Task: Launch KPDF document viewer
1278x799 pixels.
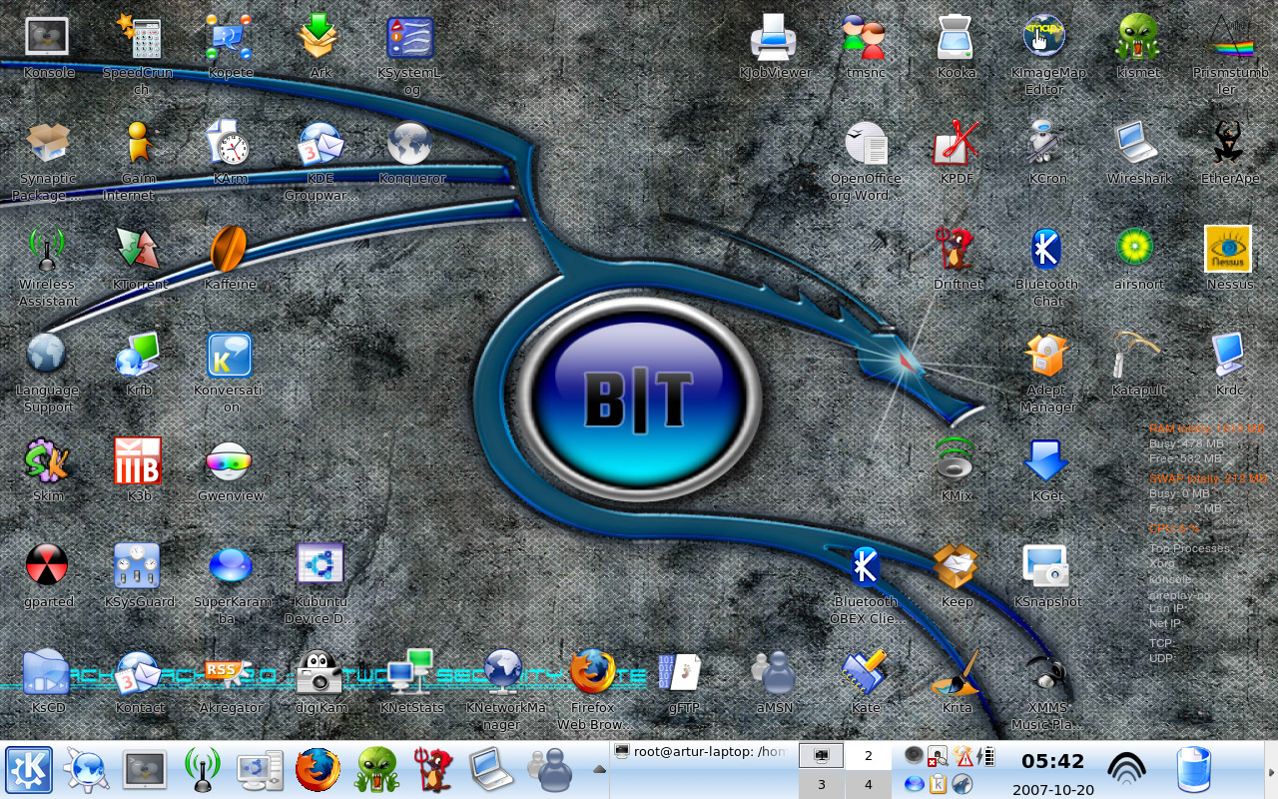Action: coord(956,143)
